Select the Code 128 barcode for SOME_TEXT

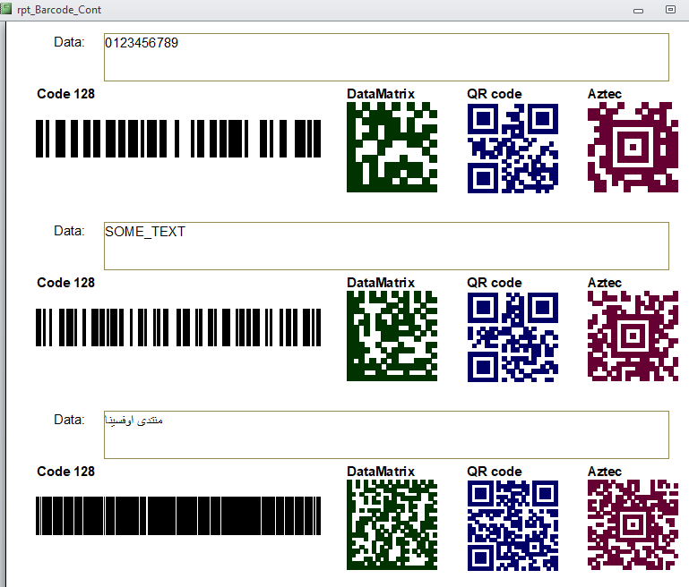tap(178, 328)
